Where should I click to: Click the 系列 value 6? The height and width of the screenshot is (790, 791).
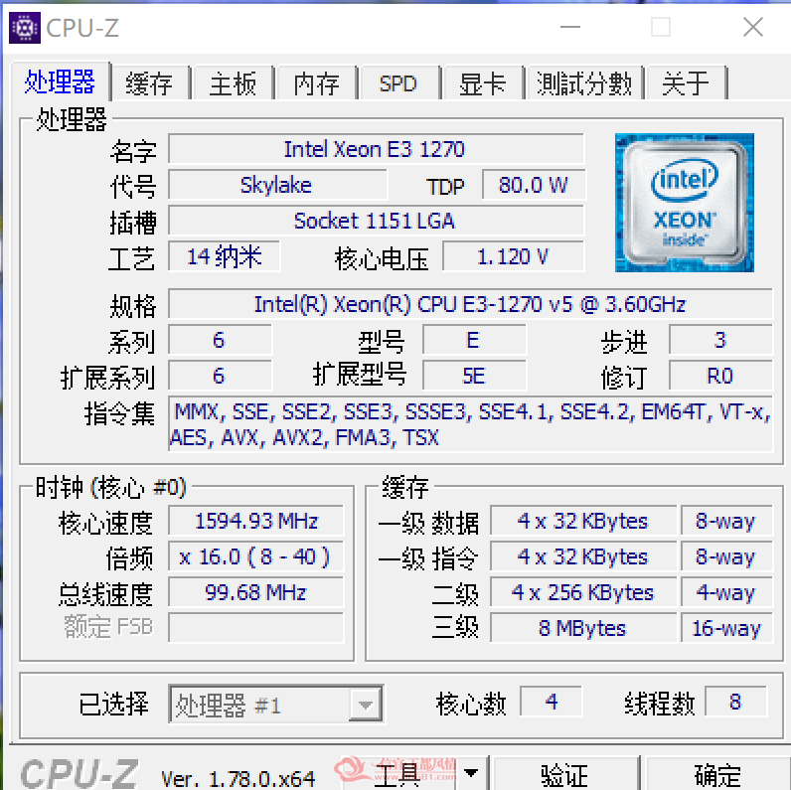[x=220, y=340]
